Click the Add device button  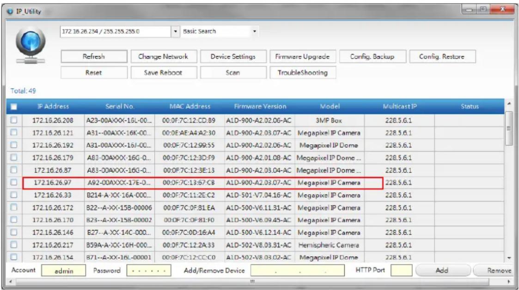pos(443,271)
